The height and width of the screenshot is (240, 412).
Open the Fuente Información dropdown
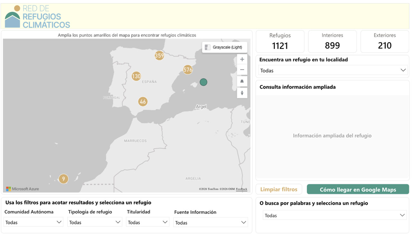pyautogui.click(x=211, y=222)
